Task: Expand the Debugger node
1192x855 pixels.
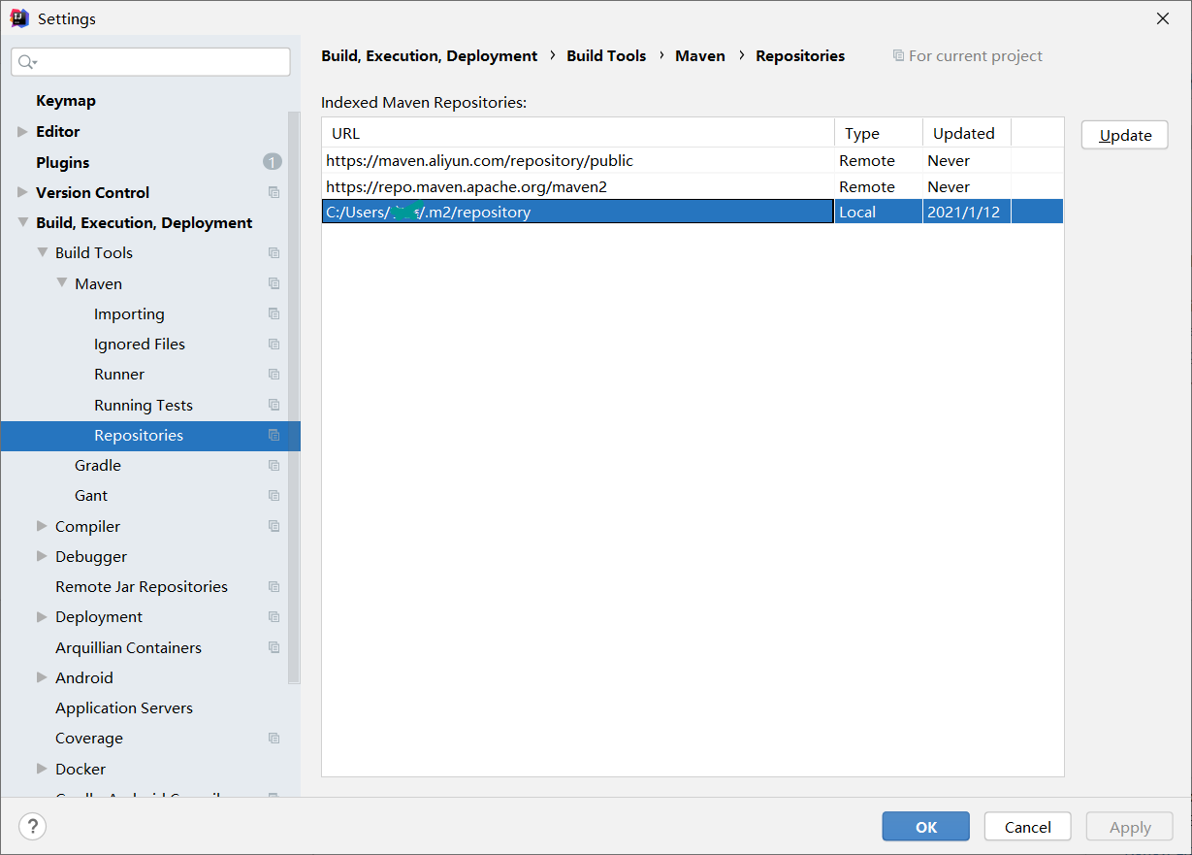Action: click(42, 556)
